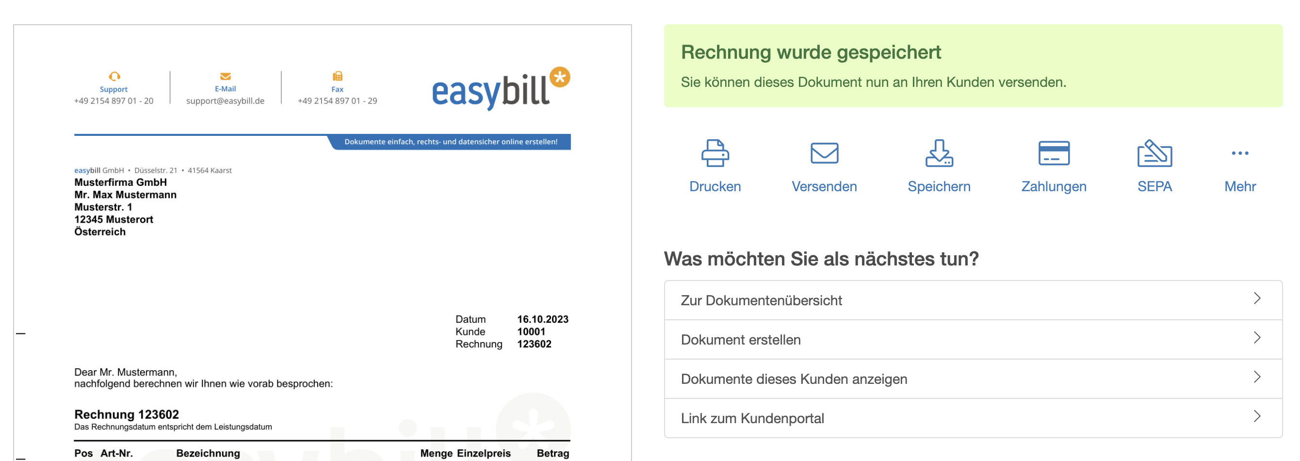
Task: Click chevron beside Link zum Kundenportal
Action: coord(1257,417)
